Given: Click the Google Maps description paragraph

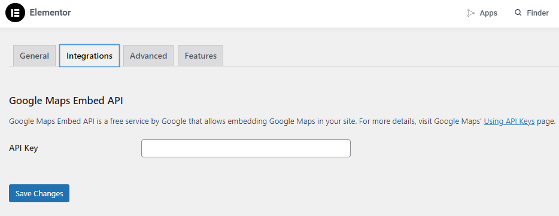Looking at the screenshot, I should click(282, 121).
